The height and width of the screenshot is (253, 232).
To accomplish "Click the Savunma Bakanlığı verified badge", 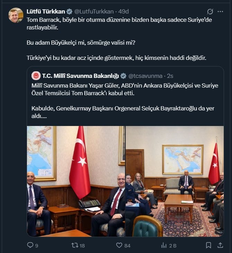I will click(123, 76).
